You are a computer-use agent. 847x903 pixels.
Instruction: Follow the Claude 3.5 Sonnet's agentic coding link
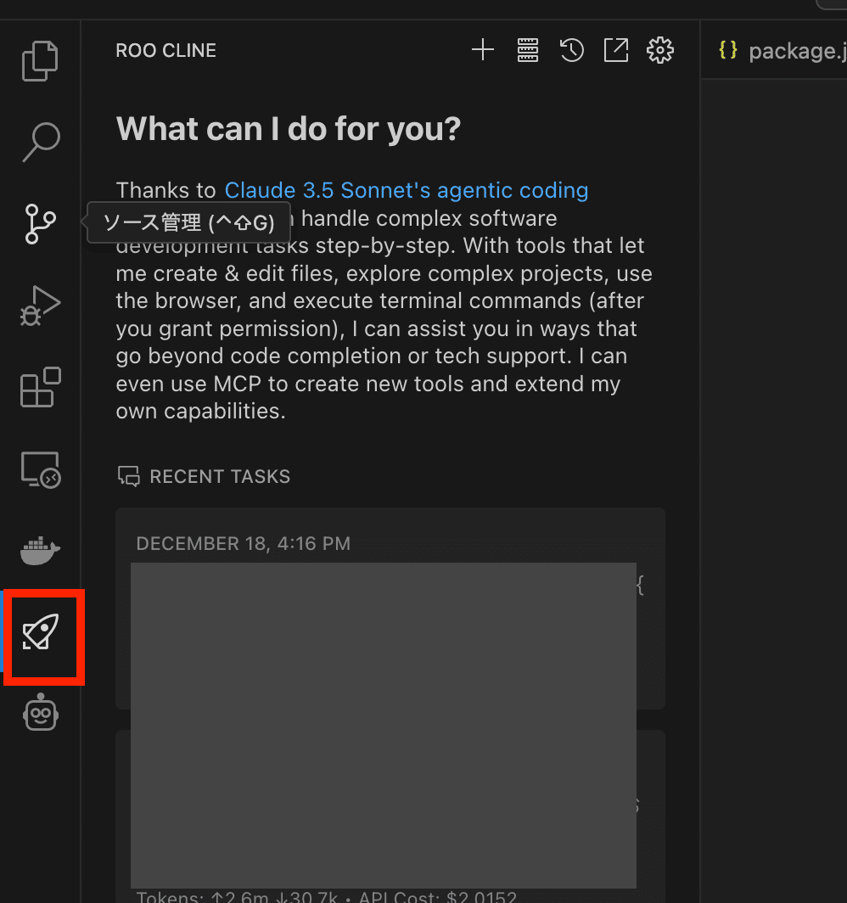pyautogui.click(x=406, y=190)
